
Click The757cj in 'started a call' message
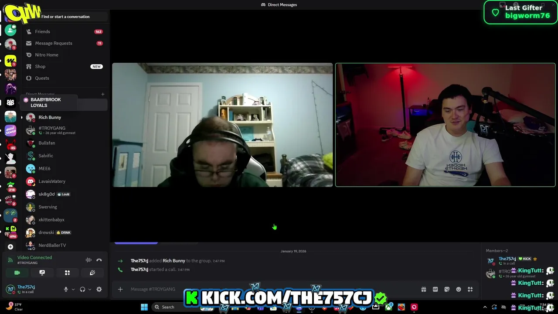(139, 270)
